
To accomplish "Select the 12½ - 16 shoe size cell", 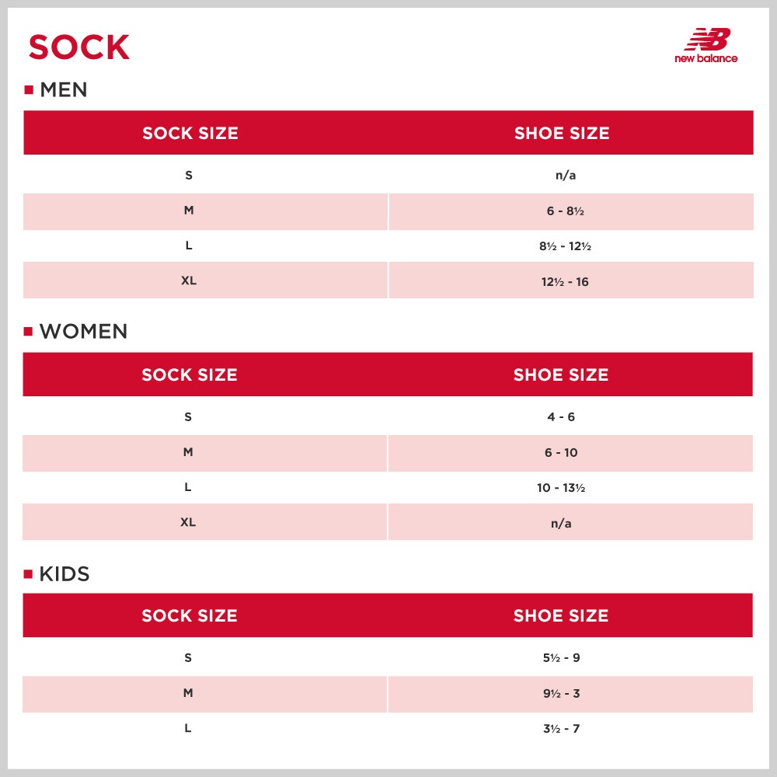I will (x=565, y=282).
